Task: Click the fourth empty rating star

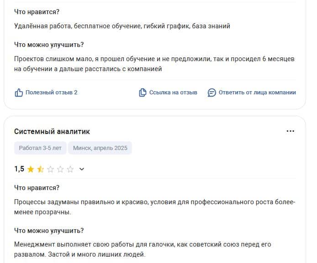Action: tap(60, 169)
